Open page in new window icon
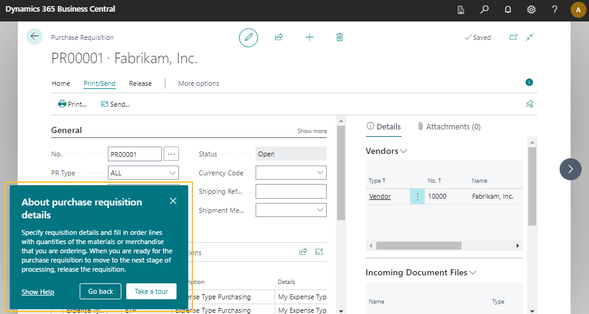The width and height of the screenshot is (589, 314). (x=514, y=37)
